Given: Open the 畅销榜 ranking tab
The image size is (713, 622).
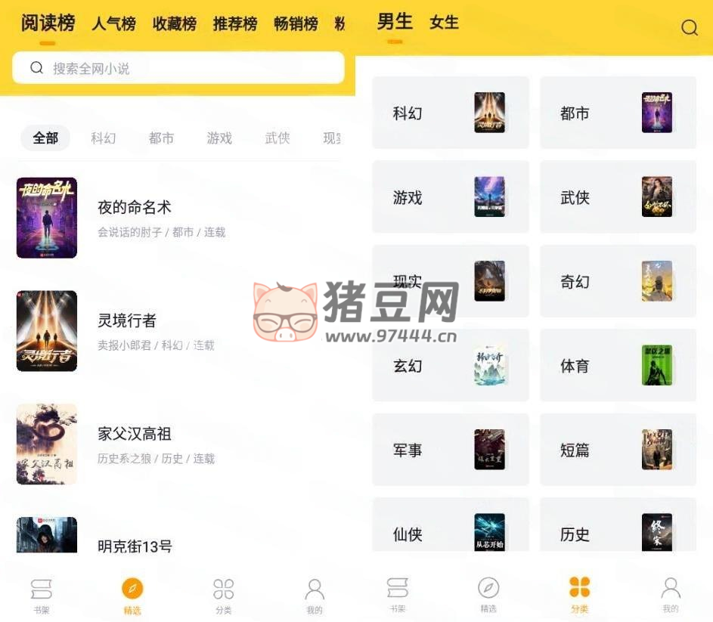Looking at the screenshot, I should tap(295, 24).
